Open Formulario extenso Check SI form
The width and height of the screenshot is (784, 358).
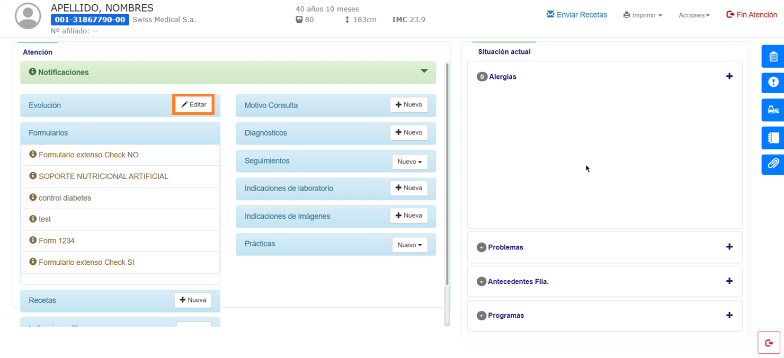[120, 262]
